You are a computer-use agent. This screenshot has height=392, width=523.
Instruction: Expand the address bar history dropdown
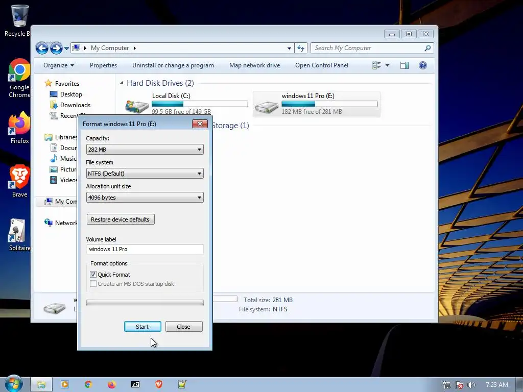pos(289,48)
